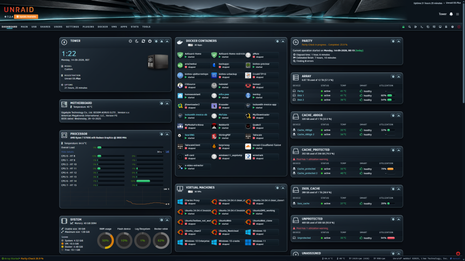This screenshot has height=261, width=465.
Task: Click the CSSource container icon
Action: coord(180,85)
